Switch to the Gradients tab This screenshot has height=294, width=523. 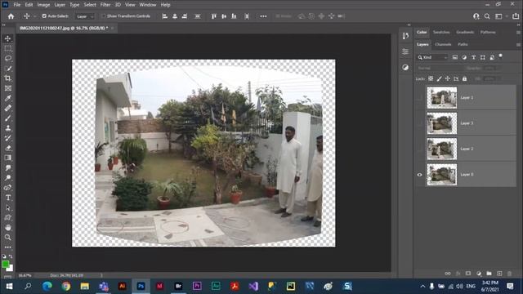pos(465,33)
